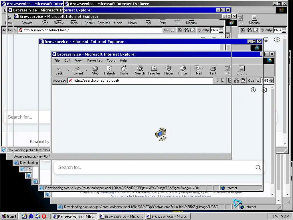
Task: Click gear settings icon in far-right rear window
Action: pos(277,40)
